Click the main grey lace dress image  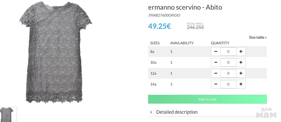(x=56, y=52)
